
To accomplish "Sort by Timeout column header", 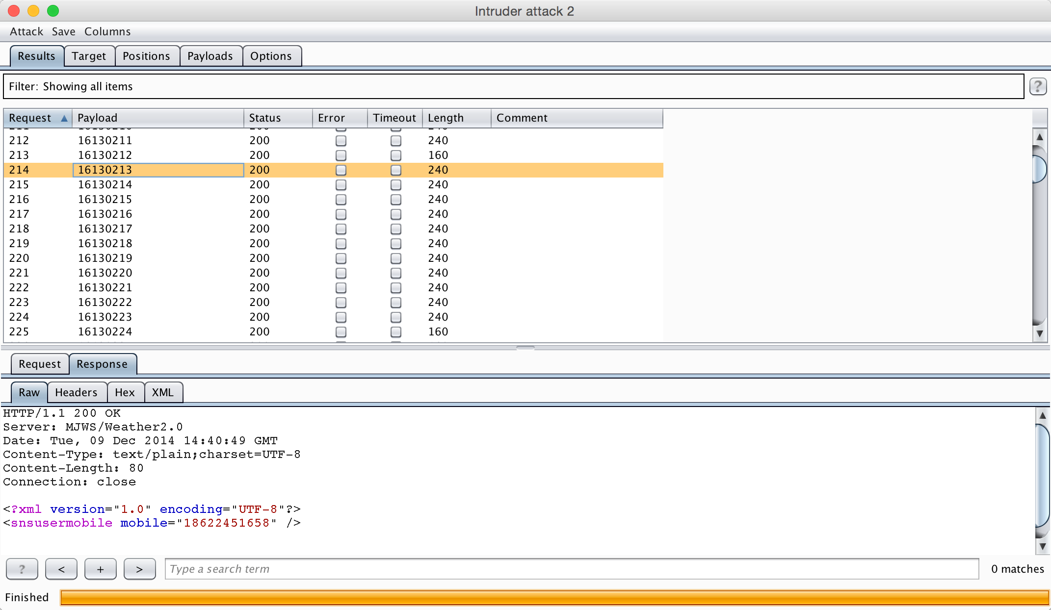I will 395,118.
